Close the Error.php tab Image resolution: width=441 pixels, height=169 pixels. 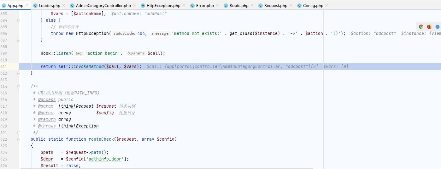click(217, 6)
